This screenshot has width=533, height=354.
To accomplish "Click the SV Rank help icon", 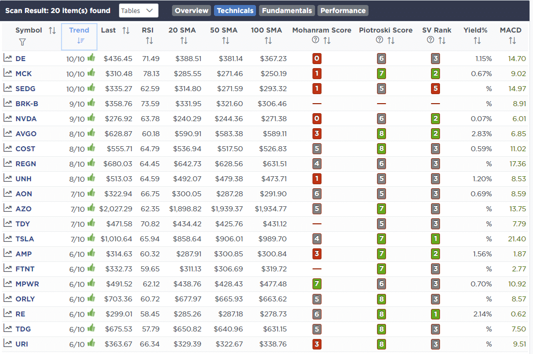I will [x=431, y=41].
